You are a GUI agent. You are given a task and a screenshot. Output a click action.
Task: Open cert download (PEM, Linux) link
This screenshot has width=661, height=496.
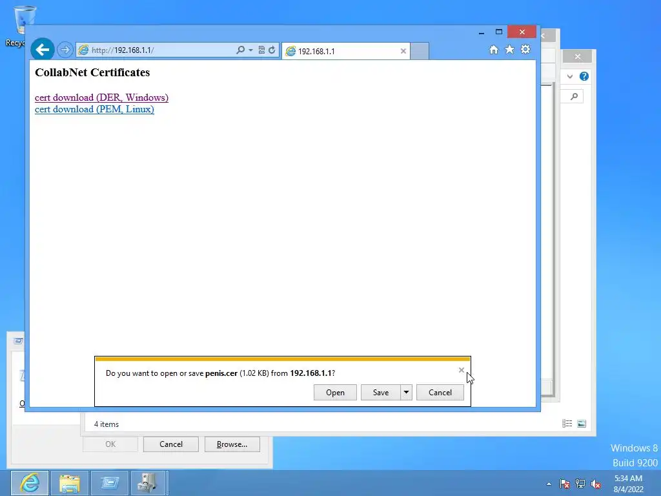click(x=94, y=109)
